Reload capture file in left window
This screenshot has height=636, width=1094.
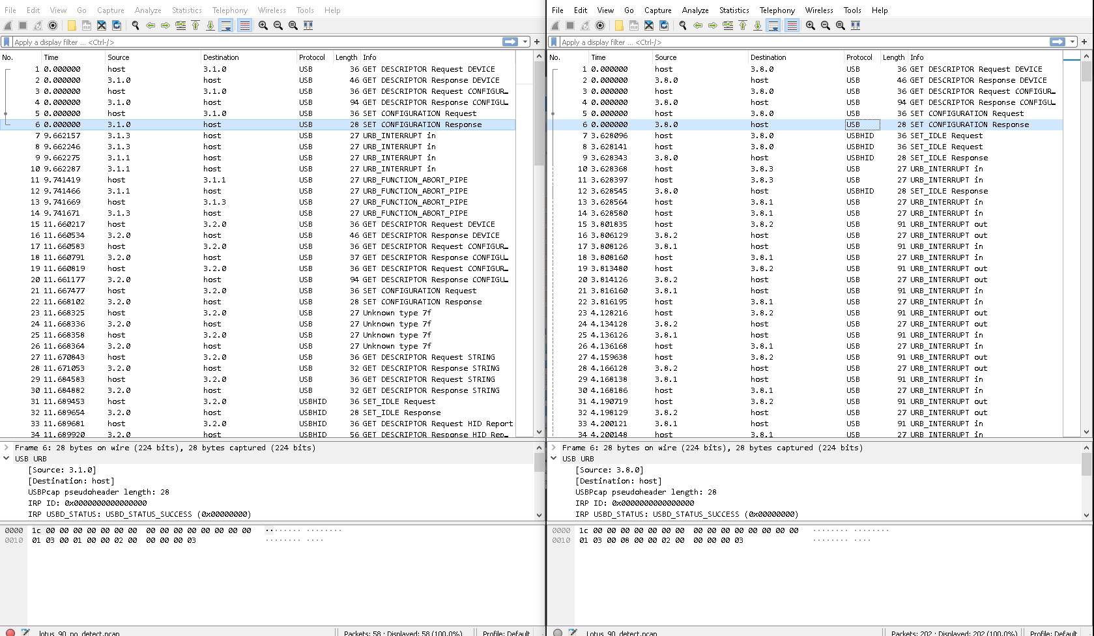(117, 25)
